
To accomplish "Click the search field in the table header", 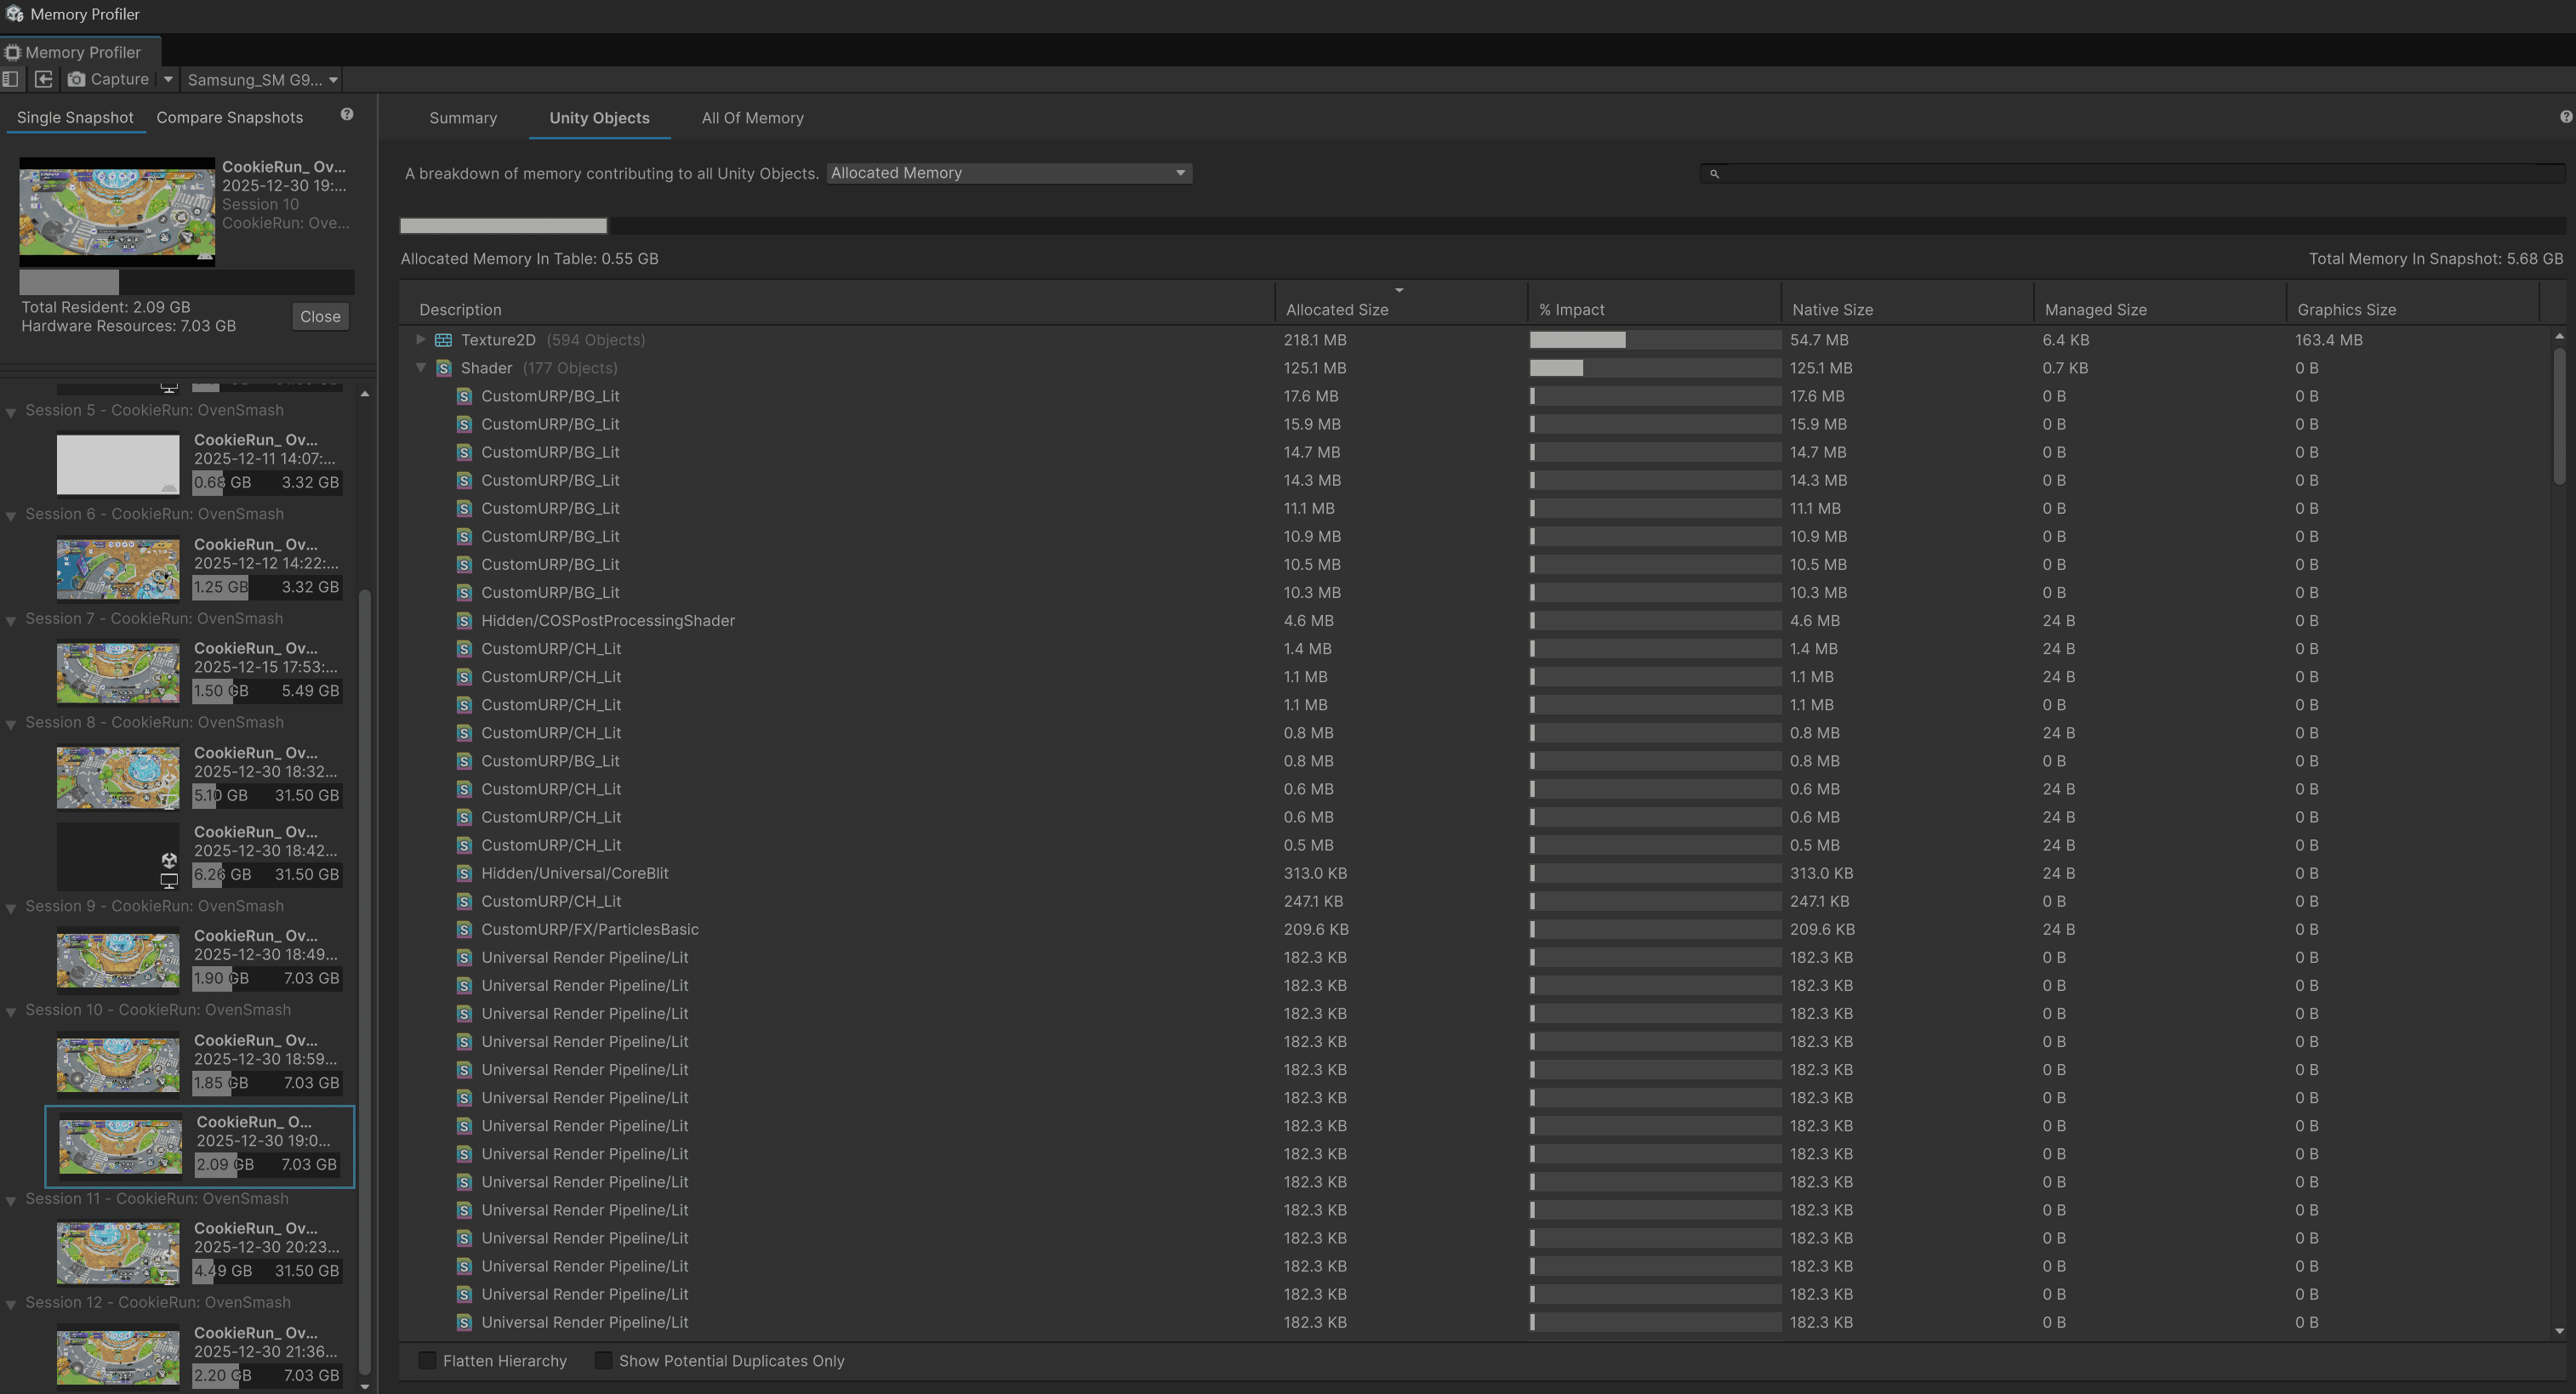I will (x=2132, y=173).
